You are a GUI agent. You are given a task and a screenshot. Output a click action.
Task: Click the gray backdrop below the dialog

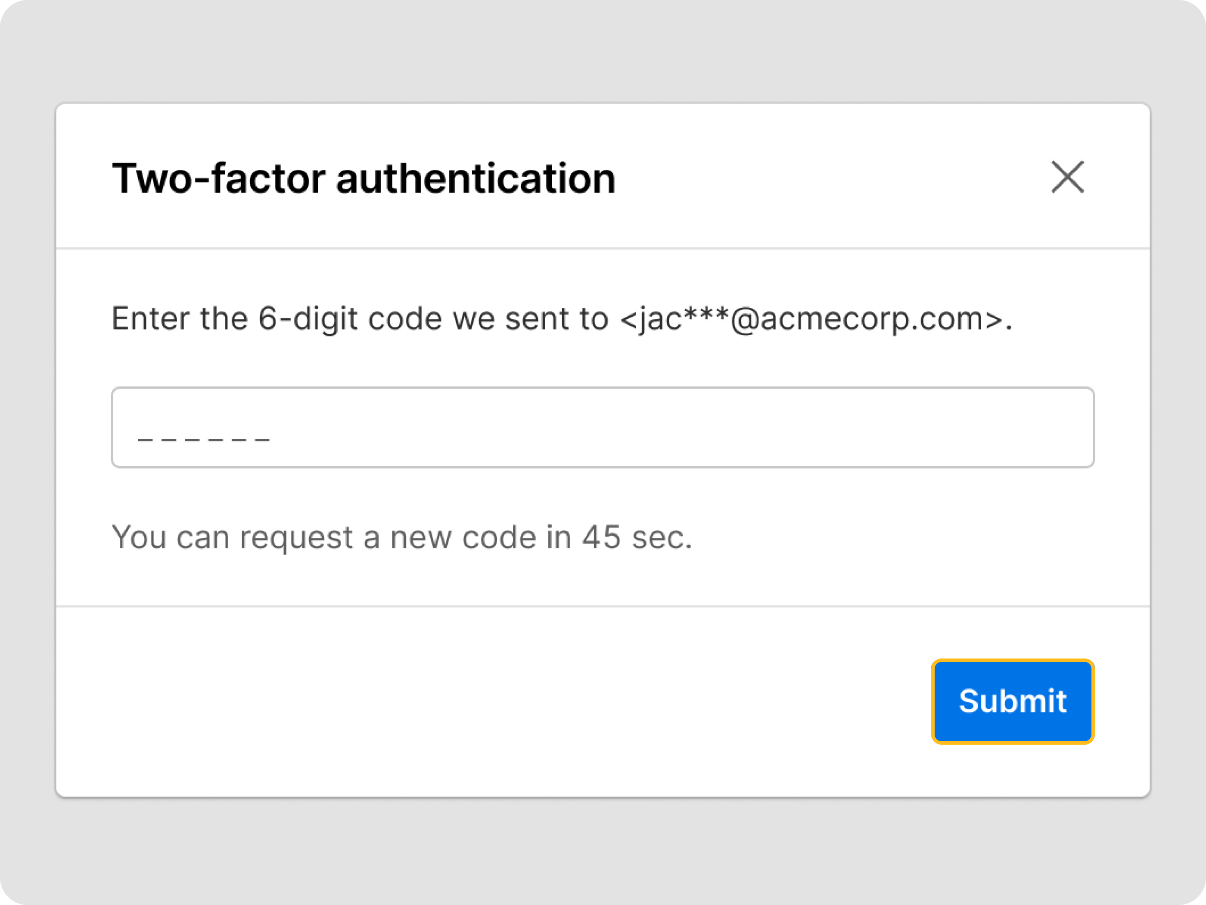point(603,851)
